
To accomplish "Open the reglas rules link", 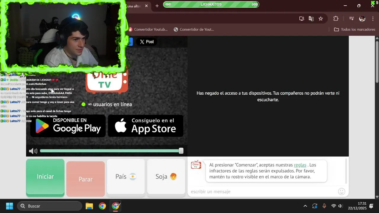I will [300, 165].
